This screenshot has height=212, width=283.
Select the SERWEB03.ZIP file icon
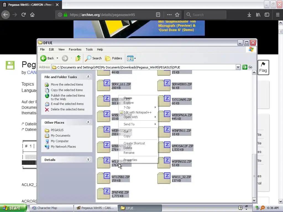pos(164,86)
